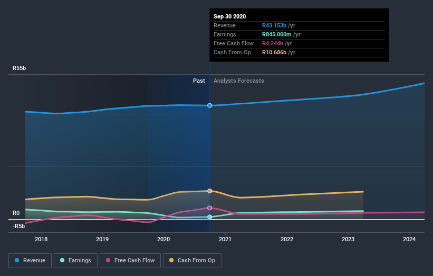433x276 pixels.
Task: Click the Analysts Forecasts label
Action: 239,81
